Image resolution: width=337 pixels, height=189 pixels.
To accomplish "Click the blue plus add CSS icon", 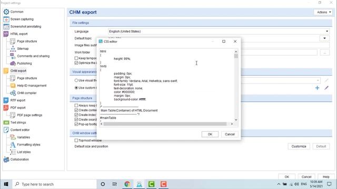I will click(317, 88).
